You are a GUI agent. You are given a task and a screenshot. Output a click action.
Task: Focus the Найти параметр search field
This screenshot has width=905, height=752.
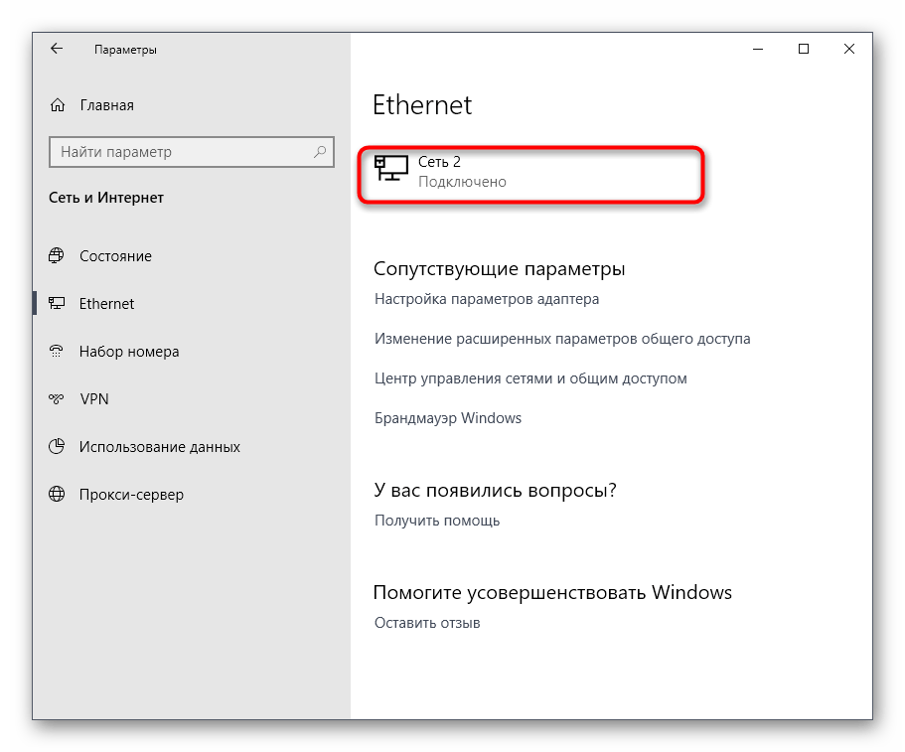click(179, 152)
